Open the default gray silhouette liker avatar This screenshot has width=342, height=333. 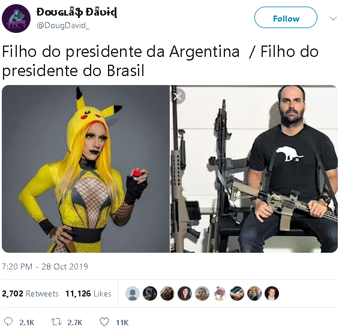133,293
